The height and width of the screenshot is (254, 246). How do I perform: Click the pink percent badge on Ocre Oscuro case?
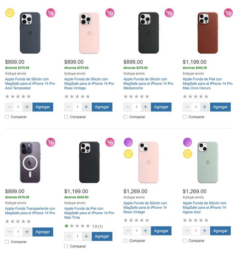click(x=228, y=13)
